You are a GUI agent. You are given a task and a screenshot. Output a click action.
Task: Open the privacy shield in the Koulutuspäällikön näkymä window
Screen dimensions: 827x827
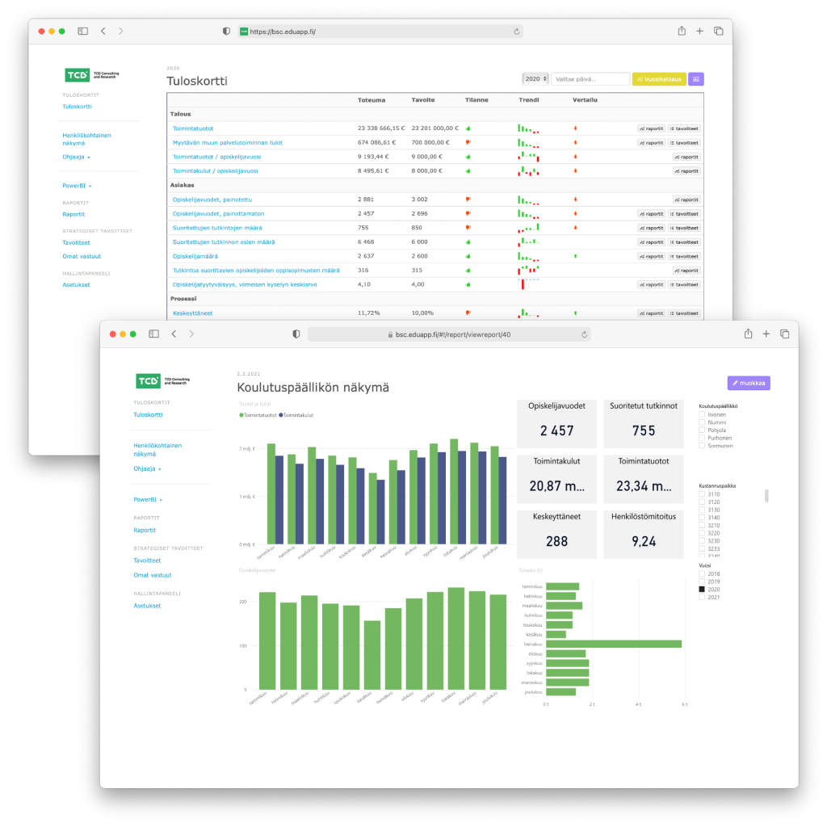296,334
